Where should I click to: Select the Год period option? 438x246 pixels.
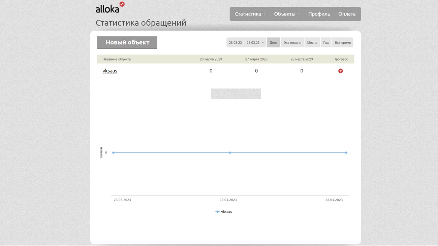click(x=326, y=43)
